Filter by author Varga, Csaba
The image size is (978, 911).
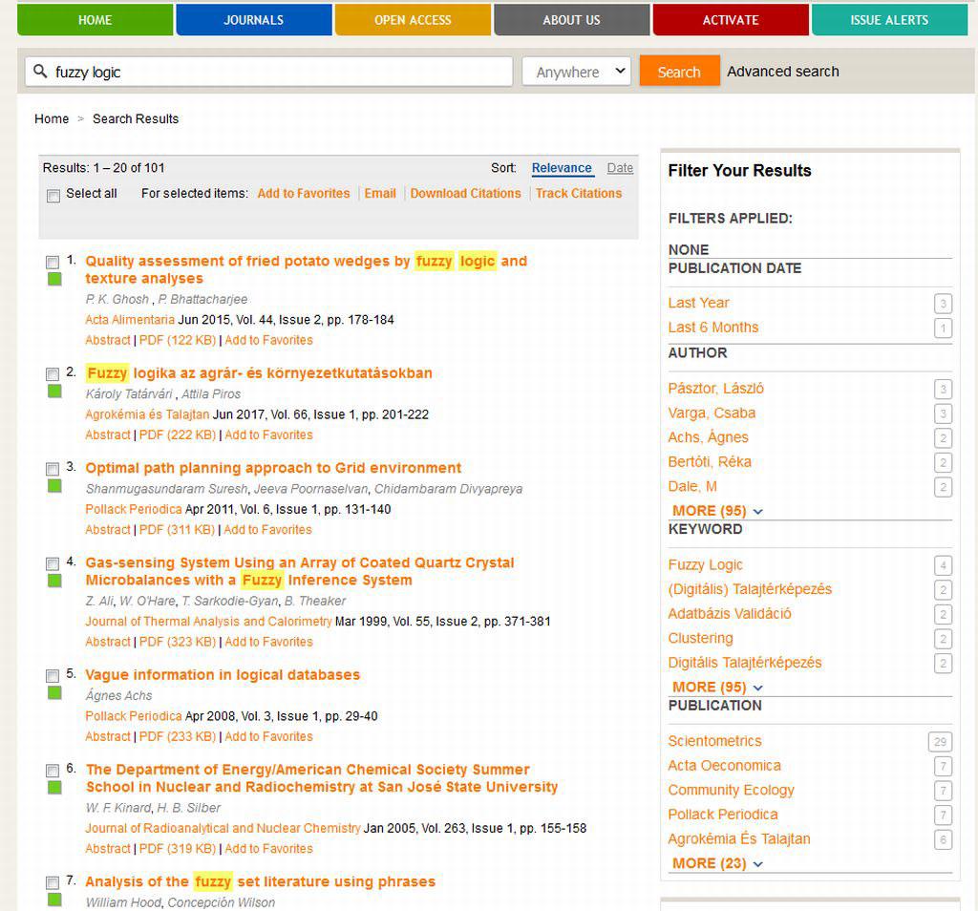click(x=712, y=413)
